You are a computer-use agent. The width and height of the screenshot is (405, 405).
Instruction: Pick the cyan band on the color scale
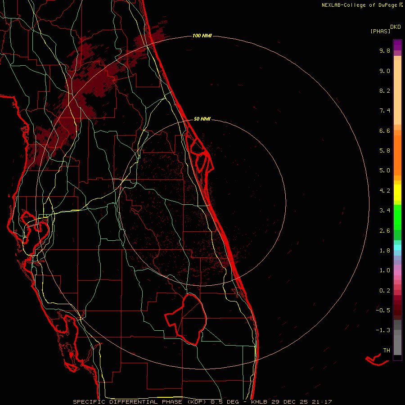point(397,247)
